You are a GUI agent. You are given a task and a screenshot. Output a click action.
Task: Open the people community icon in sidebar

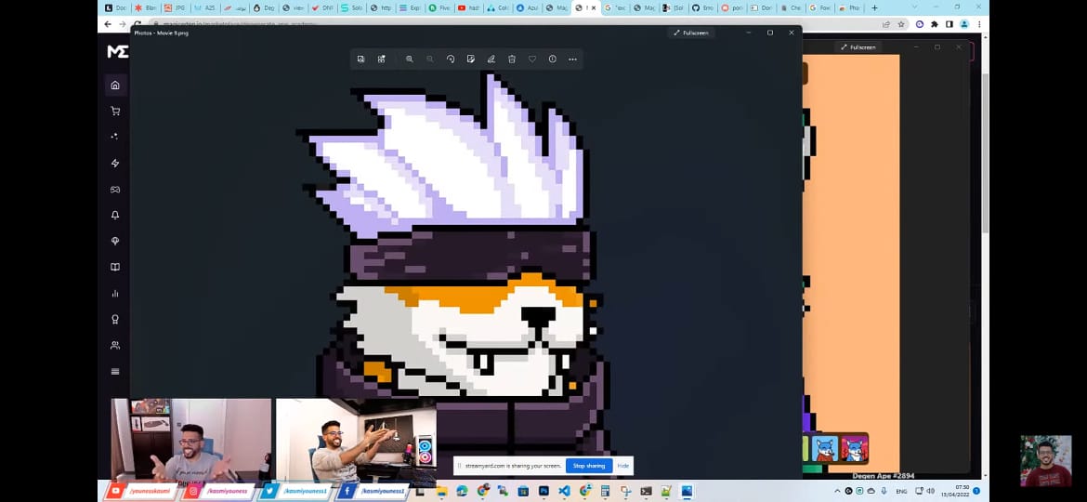tap(115, 345)
